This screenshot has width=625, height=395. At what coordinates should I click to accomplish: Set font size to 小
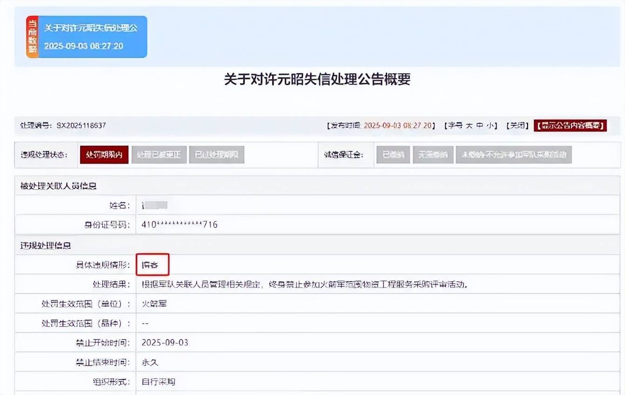pyautogui.click(x=490, y=125)
